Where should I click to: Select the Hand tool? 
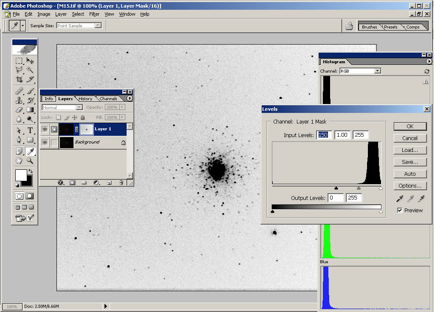click(19, 160)
